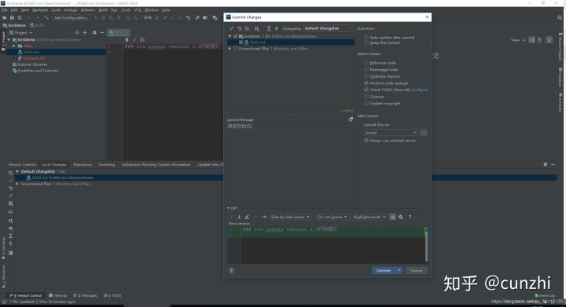Enable Auto-update after commit checkbox
Viewport: 566px width, 307px height.
tap(366, 37)
